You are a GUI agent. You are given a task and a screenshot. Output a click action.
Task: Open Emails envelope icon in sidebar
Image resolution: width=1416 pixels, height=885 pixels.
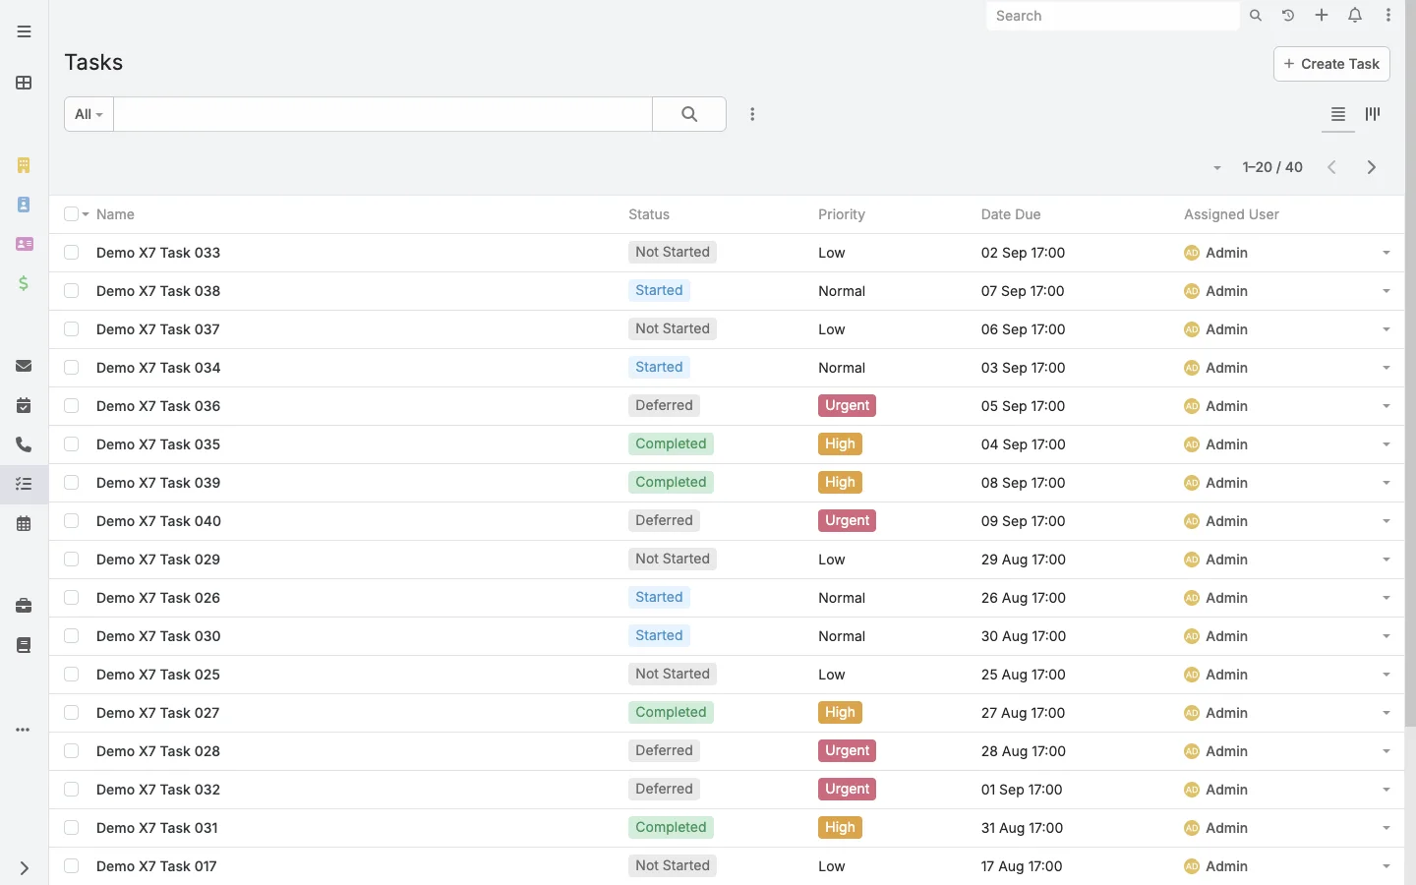[x=24, y=366]
